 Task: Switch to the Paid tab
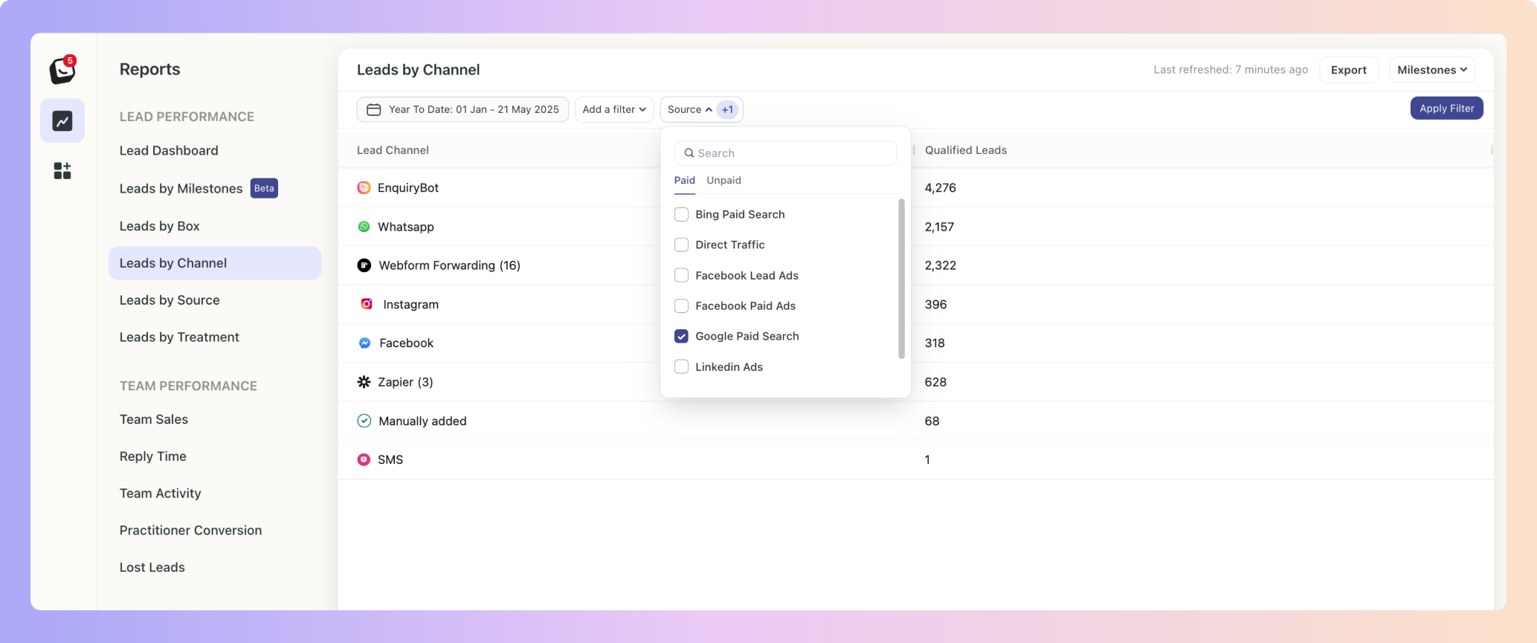685,181
